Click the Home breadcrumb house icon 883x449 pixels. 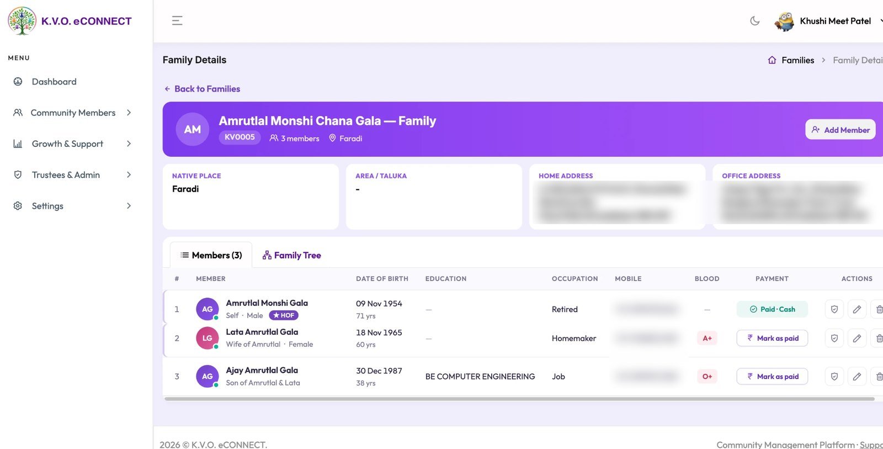[772, 60]
